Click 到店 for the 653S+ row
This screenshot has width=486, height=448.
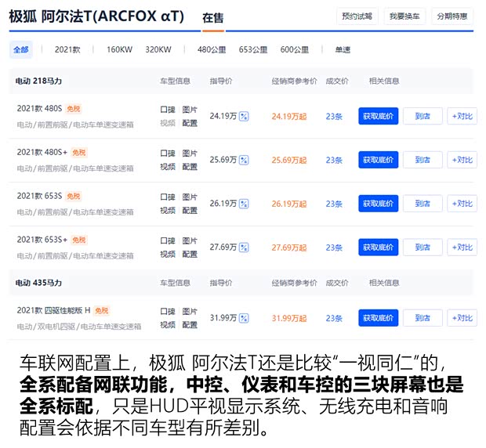(x=423, y=247)
